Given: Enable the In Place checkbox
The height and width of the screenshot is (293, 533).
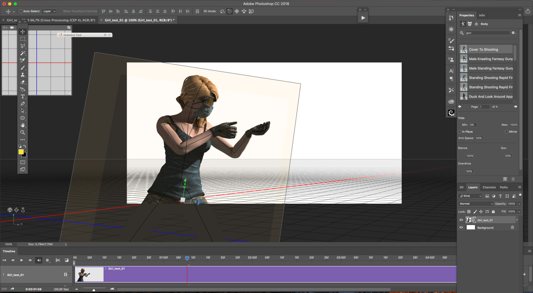Looking at the screenshot, I should coord(460,132).
